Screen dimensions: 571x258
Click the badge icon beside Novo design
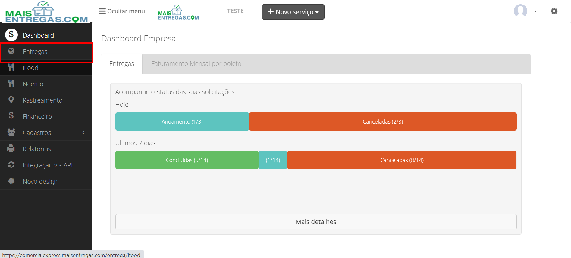click(11, 181)
